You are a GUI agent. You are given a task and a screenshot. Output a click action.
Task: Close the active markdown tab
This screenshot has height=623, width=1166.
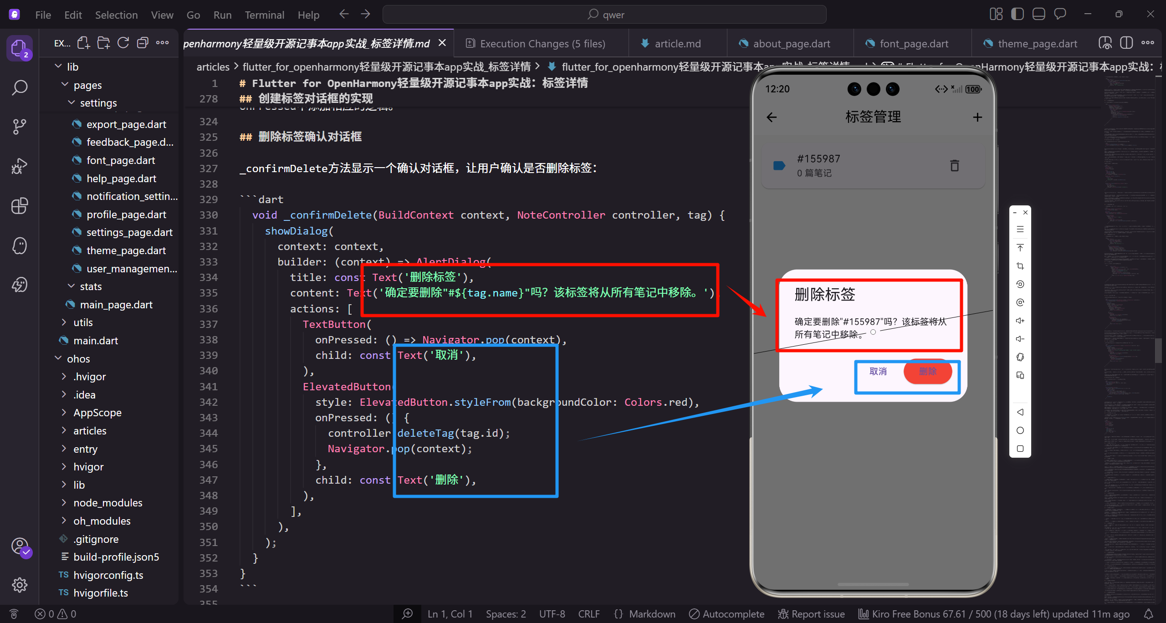(x=442, y=43)
